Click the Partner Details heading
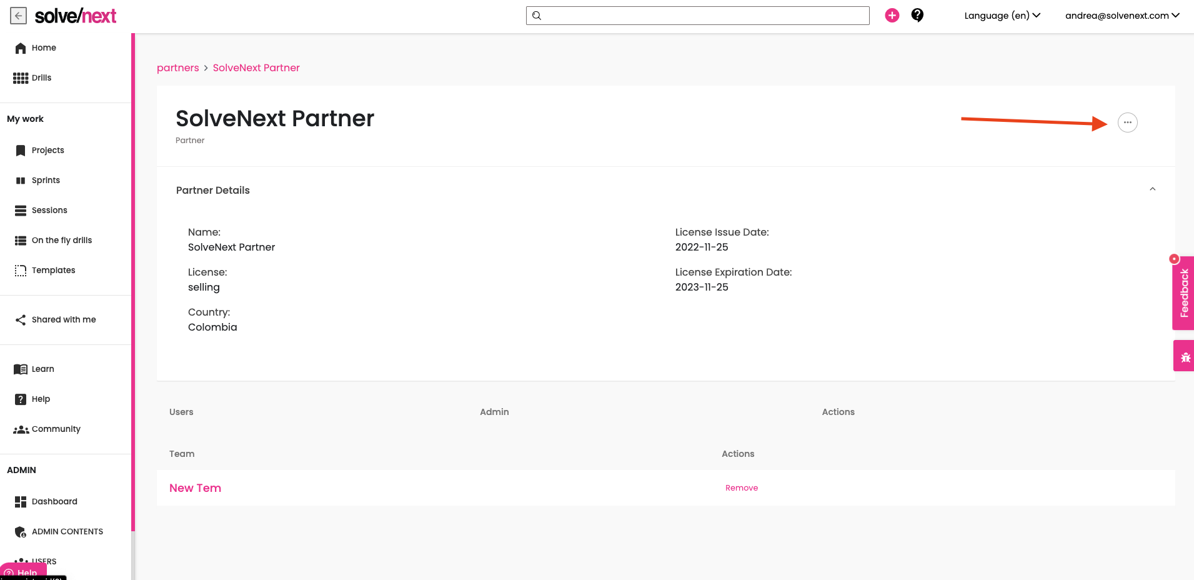1194x580 pixels. point(213,191)
